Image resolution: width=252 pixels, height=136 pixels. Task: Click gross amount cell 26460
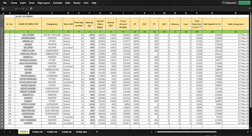click(x=123, y=35)
